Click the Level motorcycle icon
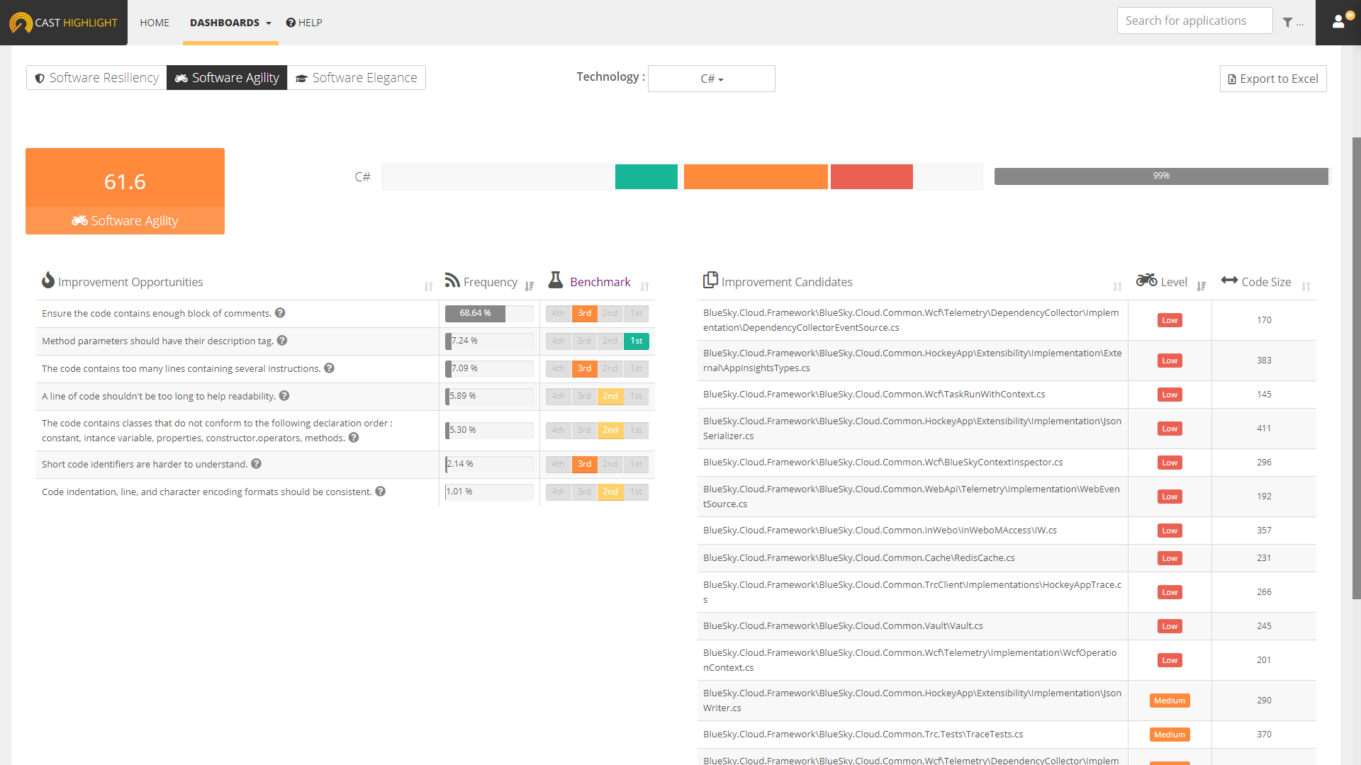The image size is (1361, 765). click(1146, 280)
